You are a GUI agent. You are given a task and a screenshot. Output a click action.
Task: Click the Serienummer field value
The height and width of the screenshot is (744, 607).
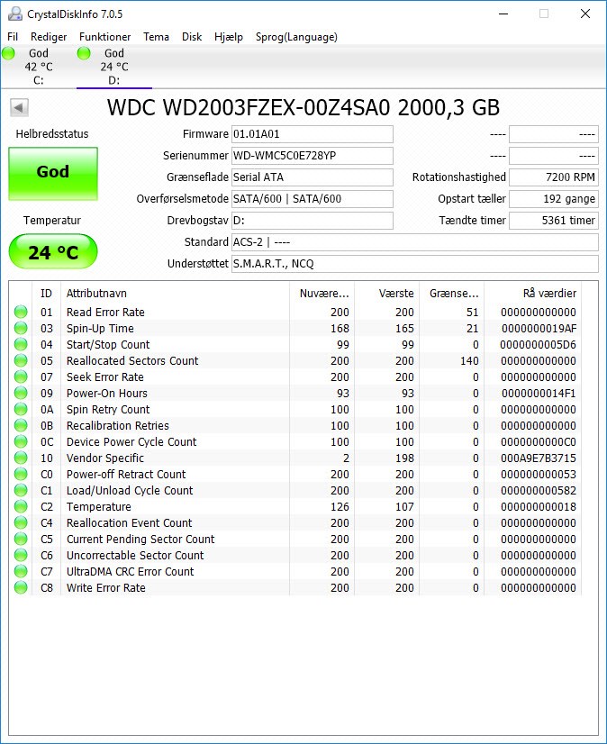[x=313, y=156]
